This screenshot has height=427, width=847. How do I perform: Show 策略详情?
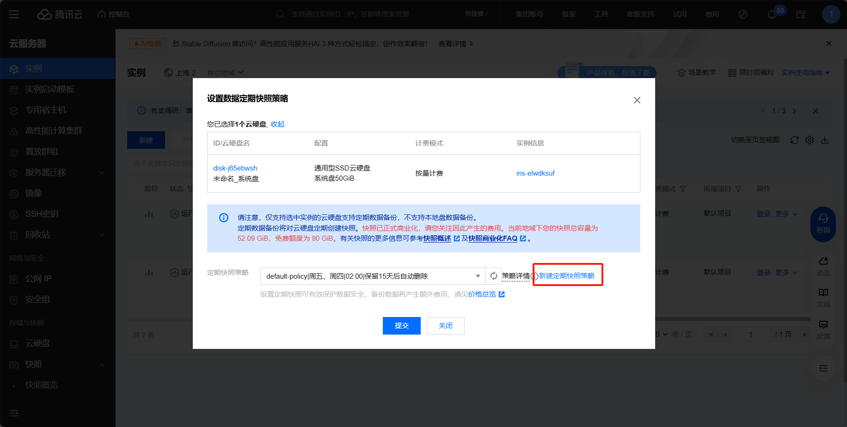(516, 276)
